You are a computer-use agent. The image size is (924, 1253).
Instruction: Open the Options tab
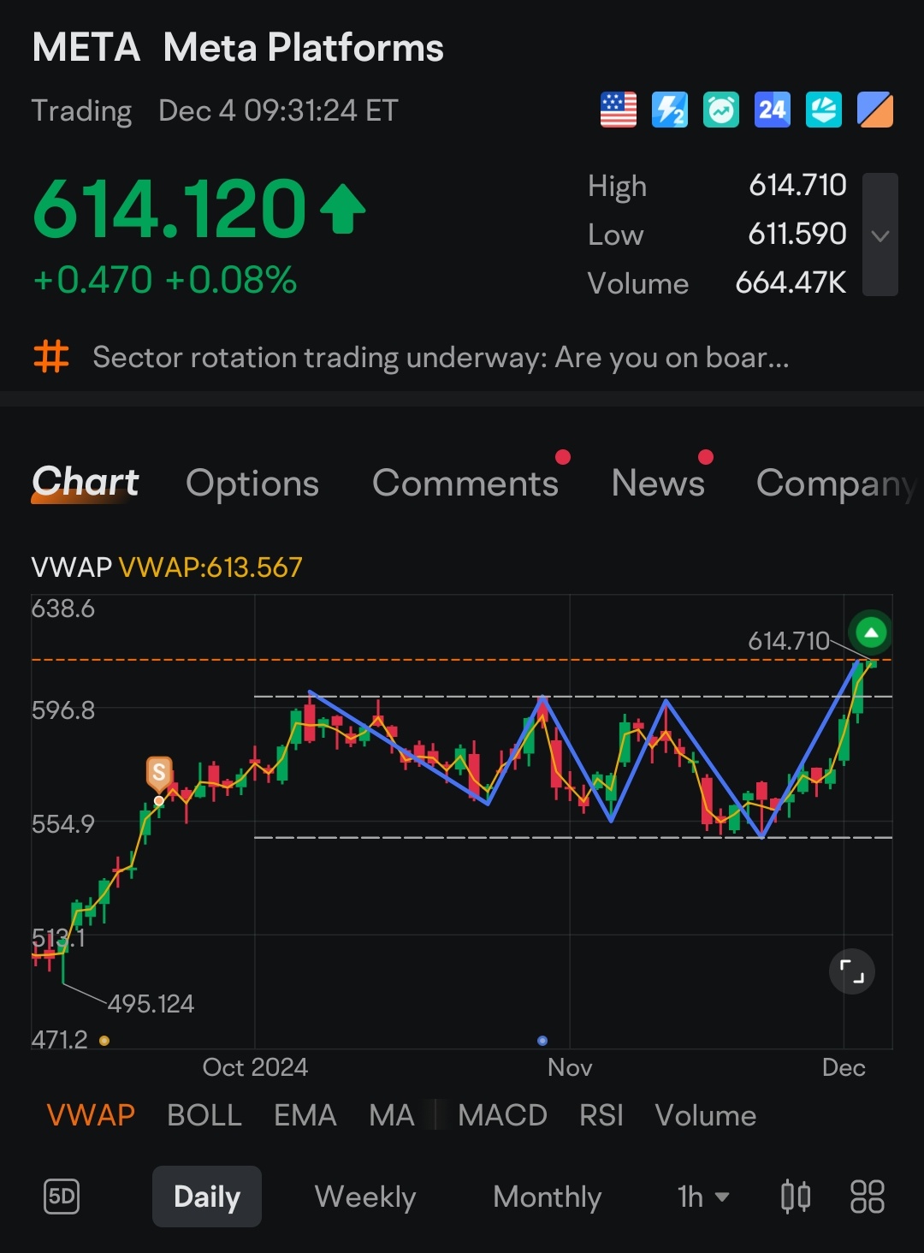pos(252,484)
